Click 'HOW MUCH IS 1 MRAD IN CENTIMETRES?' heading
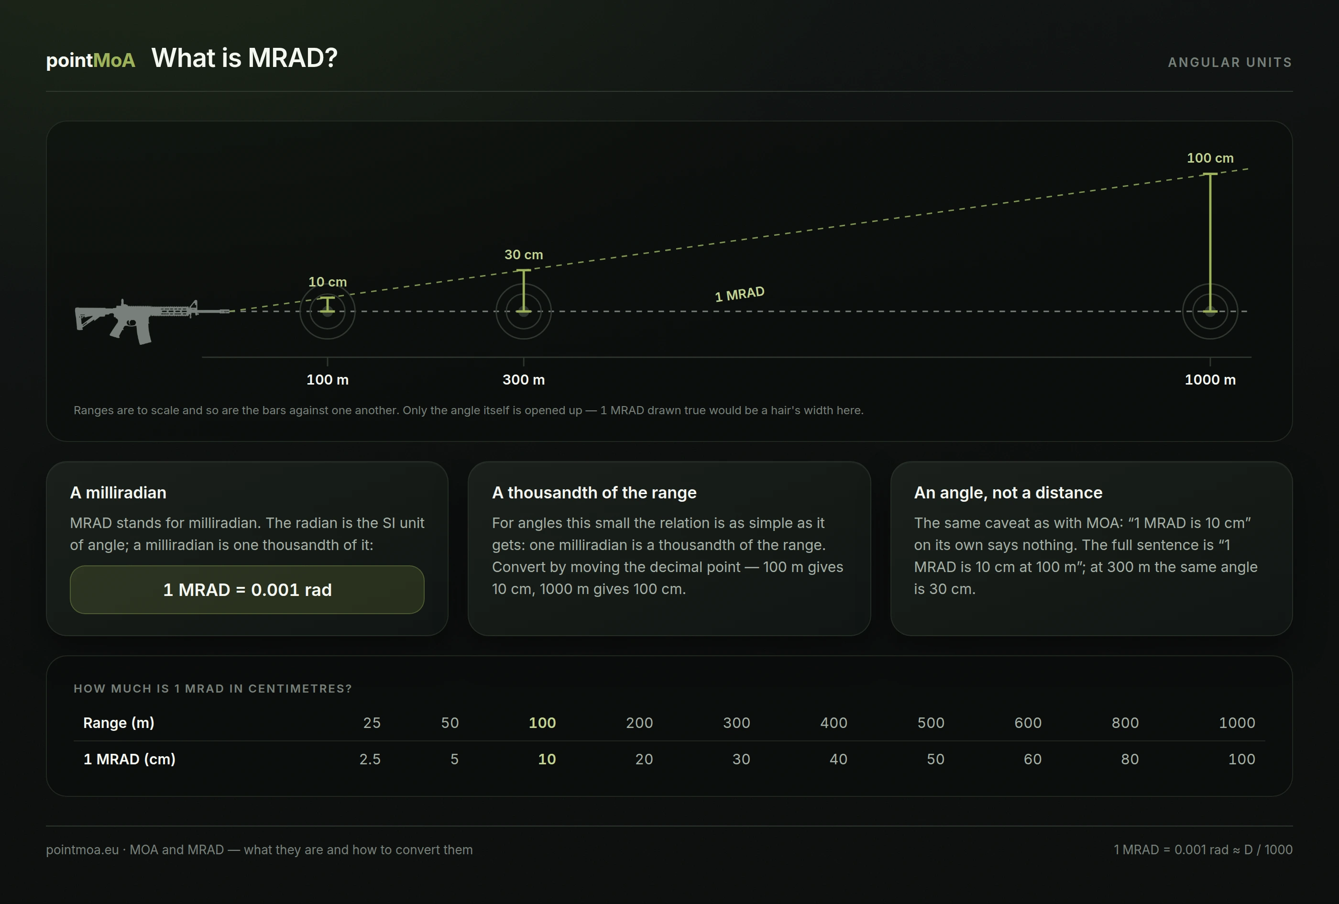 [x=213, y=688]
